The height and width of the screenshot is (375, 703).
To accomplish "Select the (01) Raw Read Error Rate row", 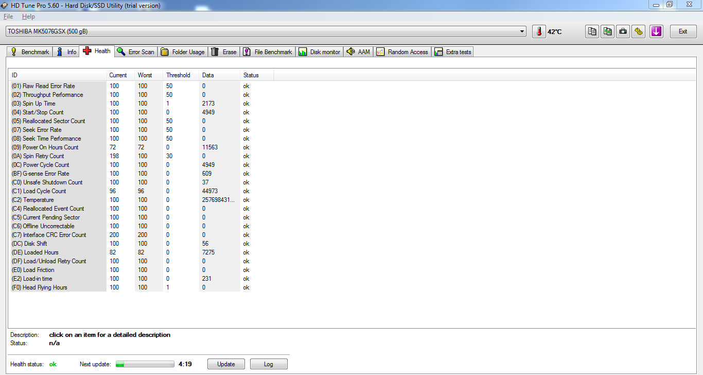I will point(141,86).
